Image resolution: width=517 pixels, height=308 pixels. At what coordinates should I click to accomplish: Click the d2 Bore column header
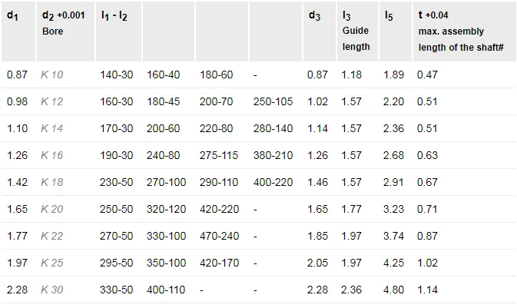point(63,22)
